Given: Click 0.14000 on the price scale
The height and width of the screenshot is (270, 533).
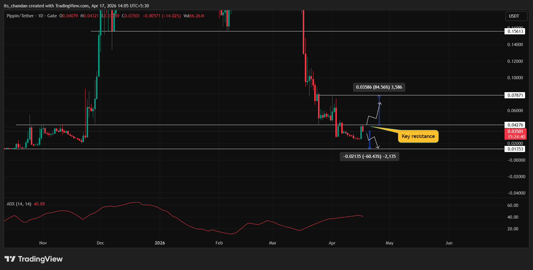Looking at the screenshot, I should click(x=515, y=45).
